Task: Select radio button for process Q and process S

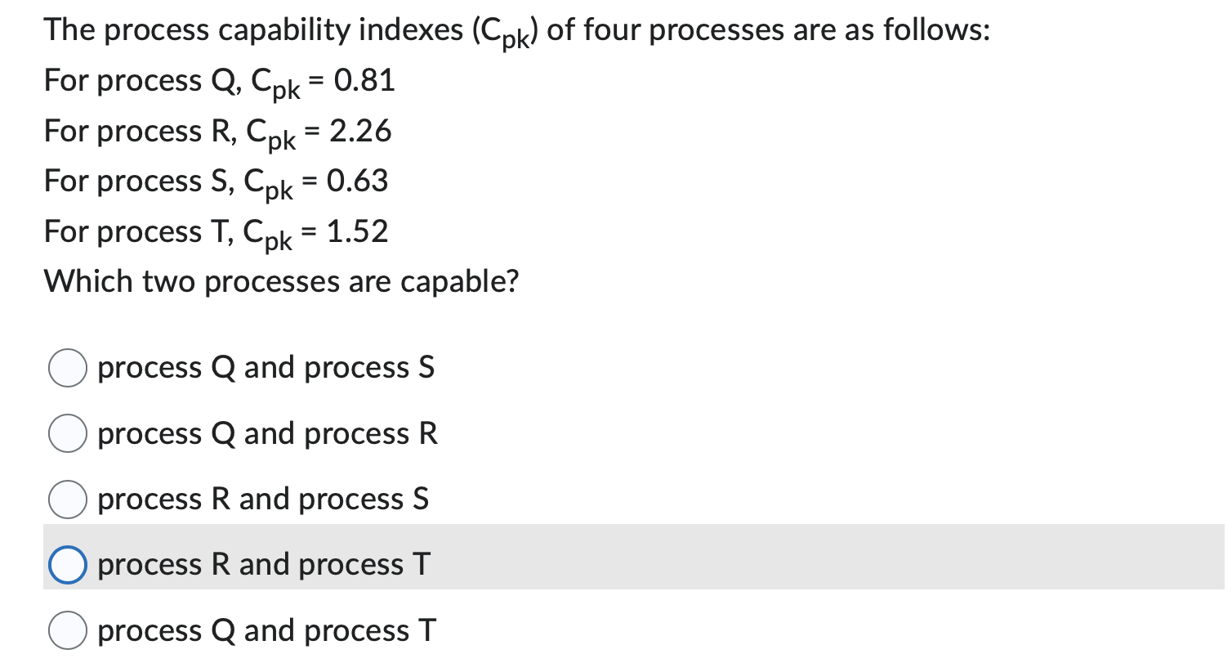Action: (x=68, y=368)
